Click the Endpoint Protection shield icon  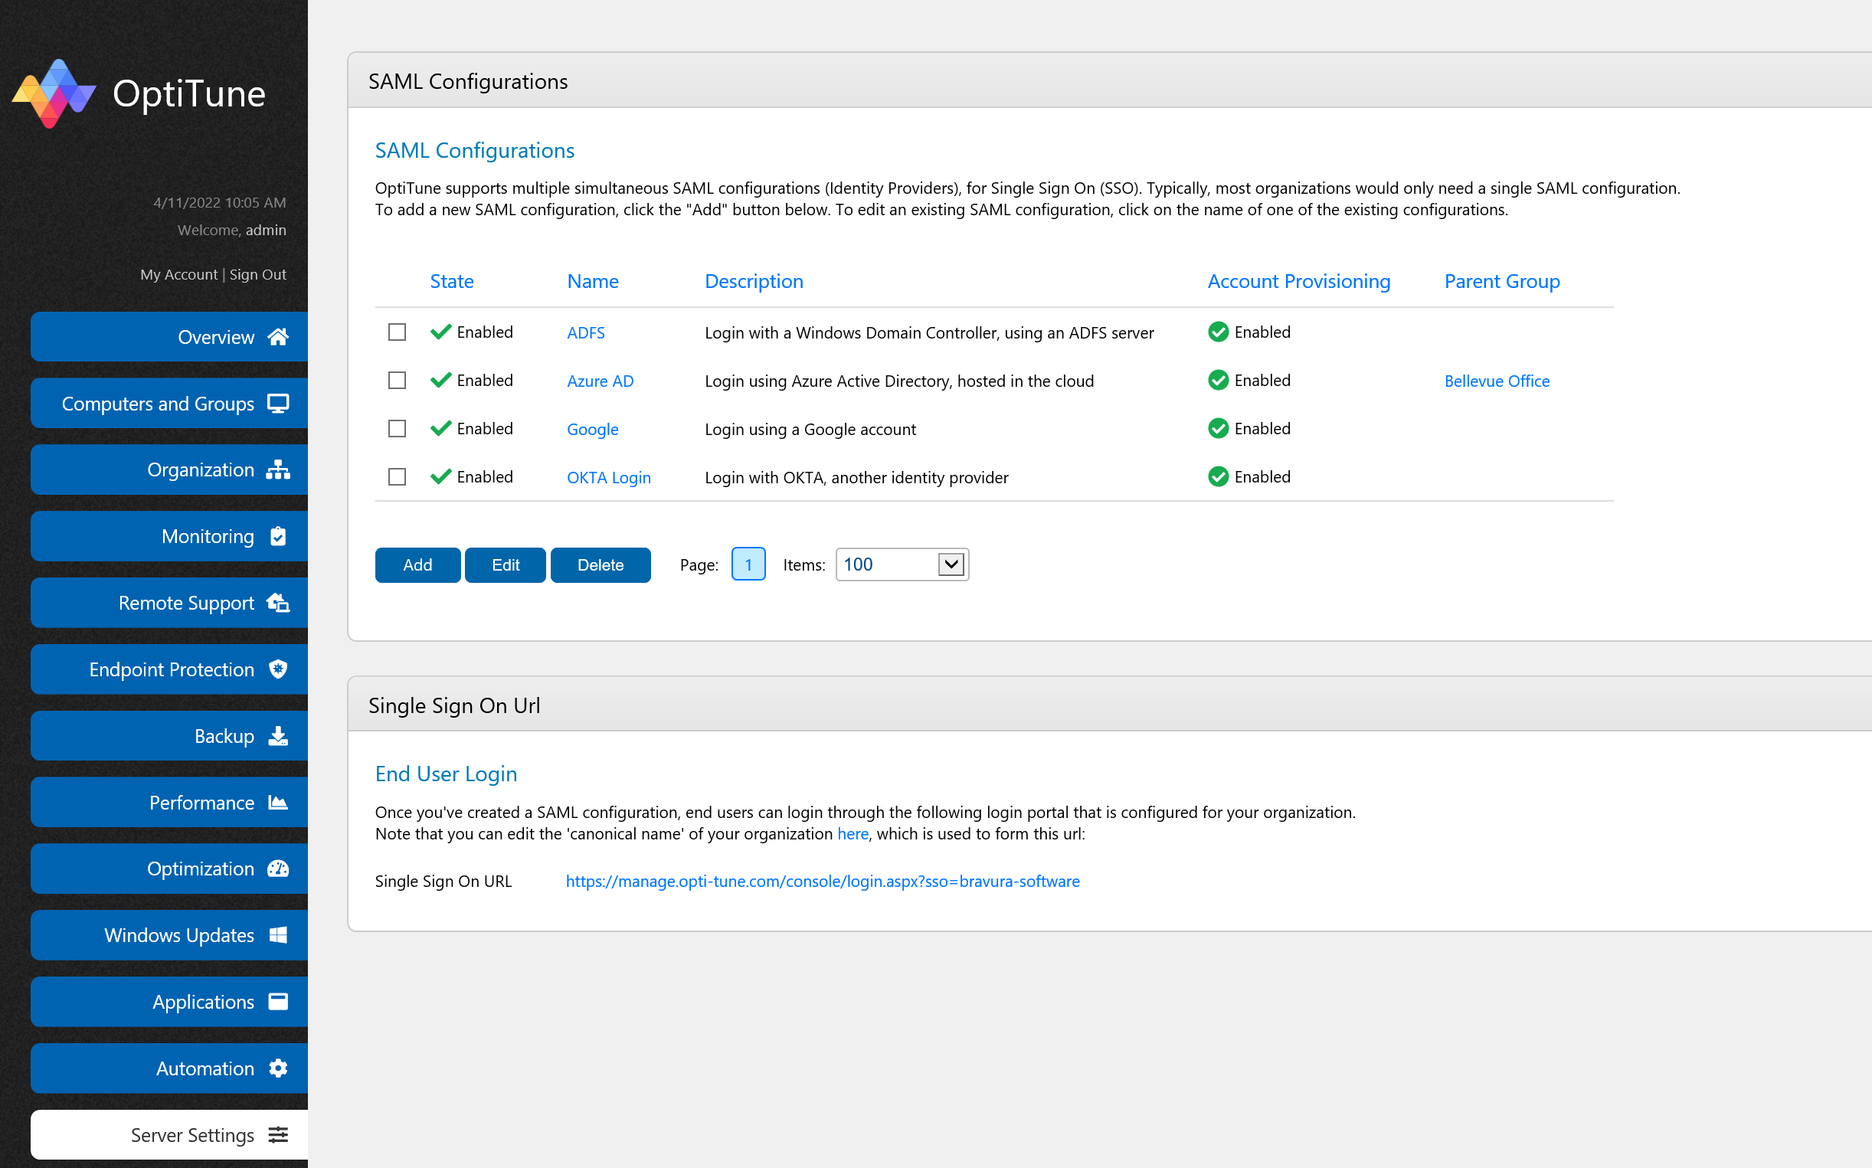[x=278, y=669]
